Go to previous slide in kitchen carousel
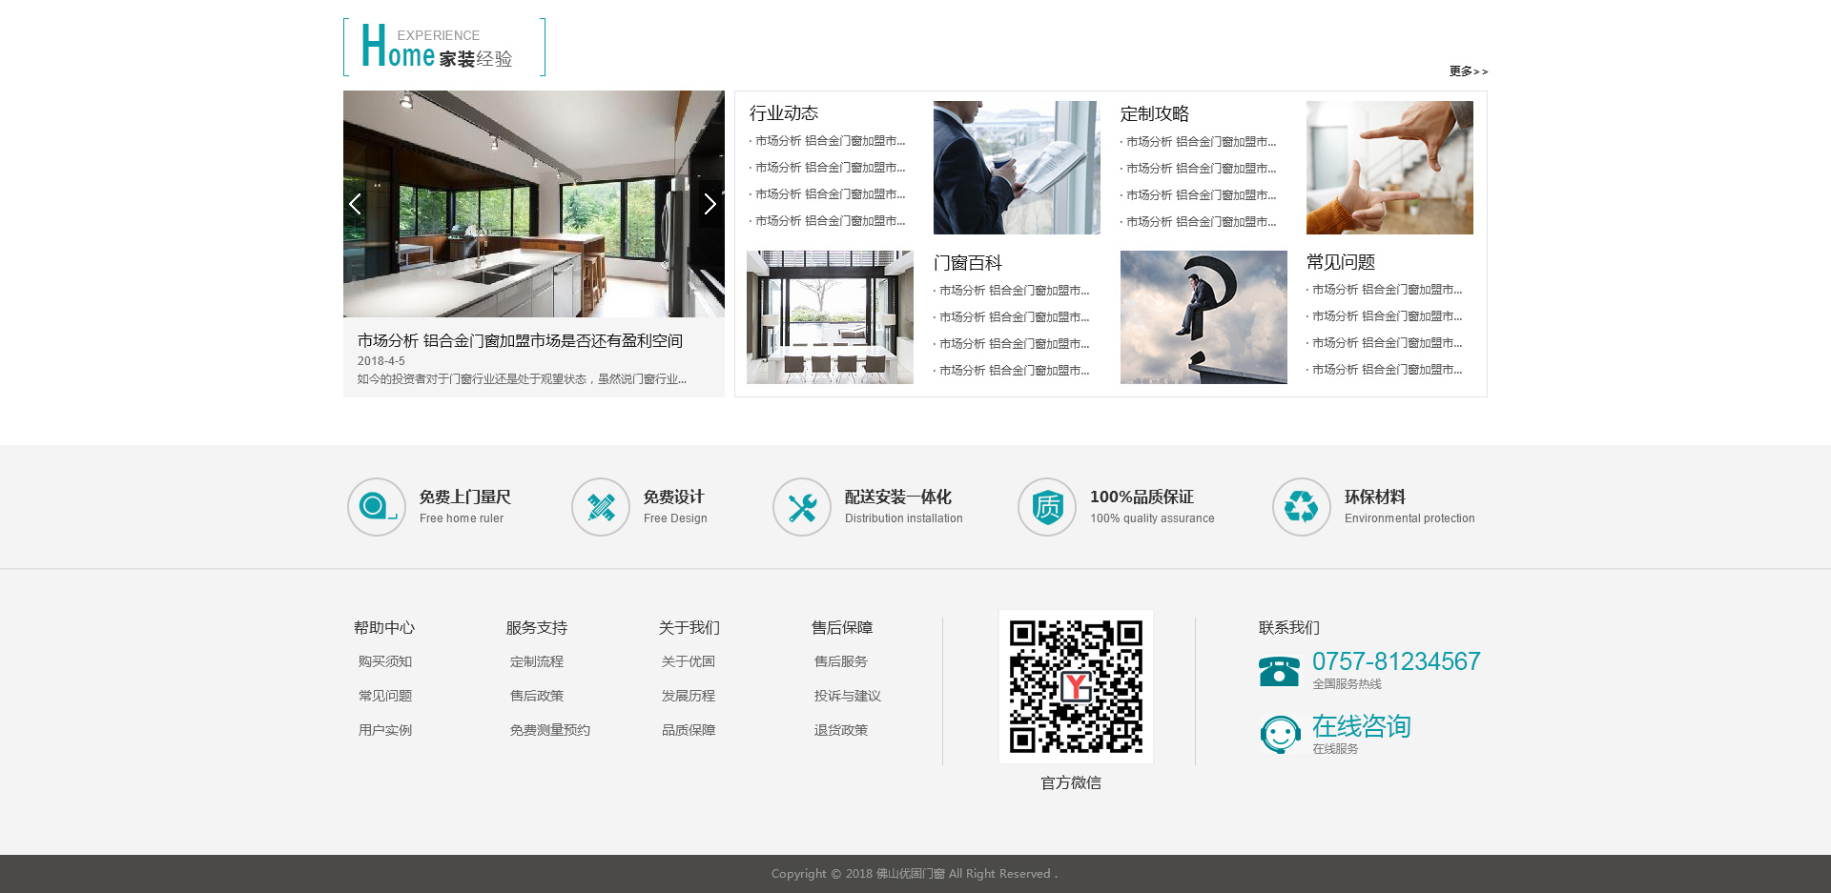This screenshot has height=893, width=1831. [x=356, y=204]
